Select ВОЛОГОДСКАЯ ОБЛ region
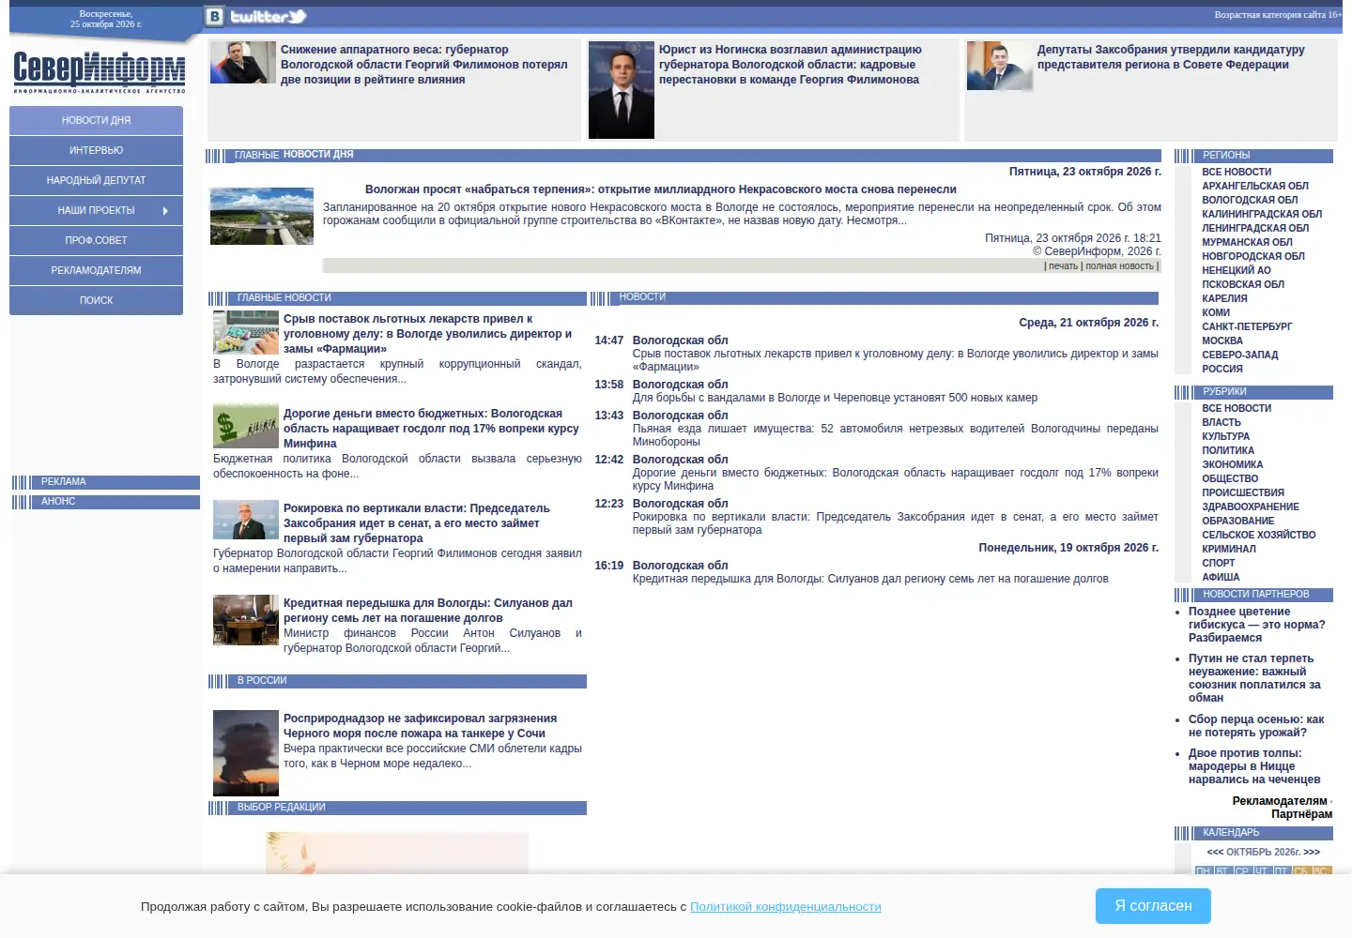1352x938 pixels. [1250, 200]
